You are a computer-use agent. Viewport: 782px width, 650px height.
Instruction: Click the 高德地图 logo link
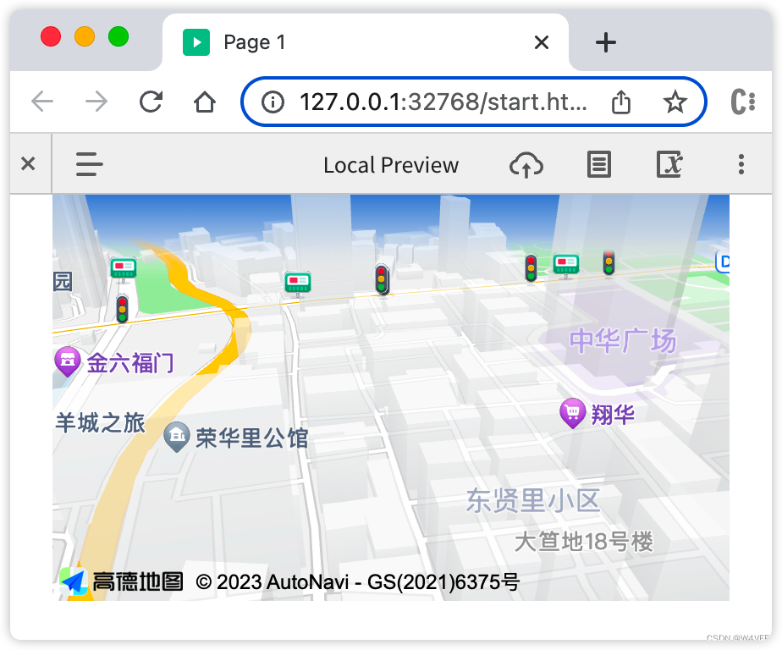123,581
